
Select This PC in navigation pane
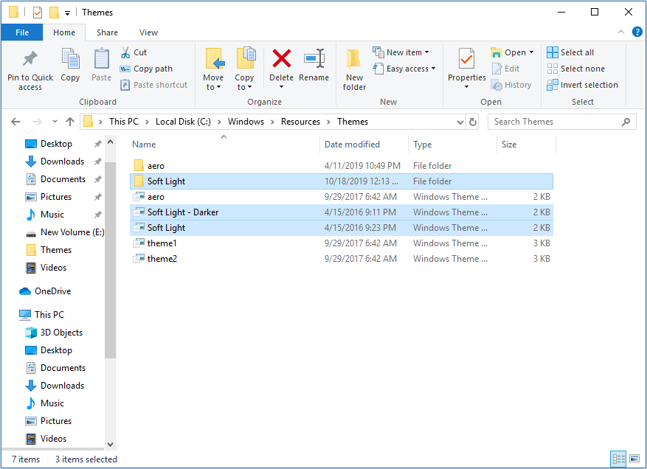coord(41,315)
